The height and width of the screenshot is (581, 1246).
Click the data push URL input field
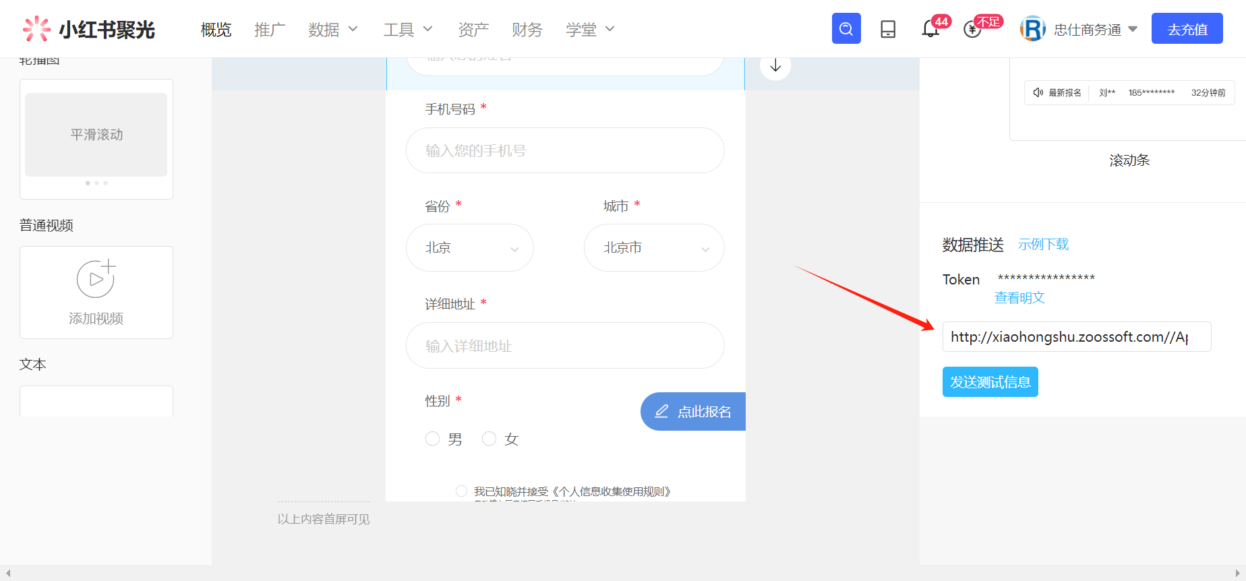click(x=1076, y=337)
